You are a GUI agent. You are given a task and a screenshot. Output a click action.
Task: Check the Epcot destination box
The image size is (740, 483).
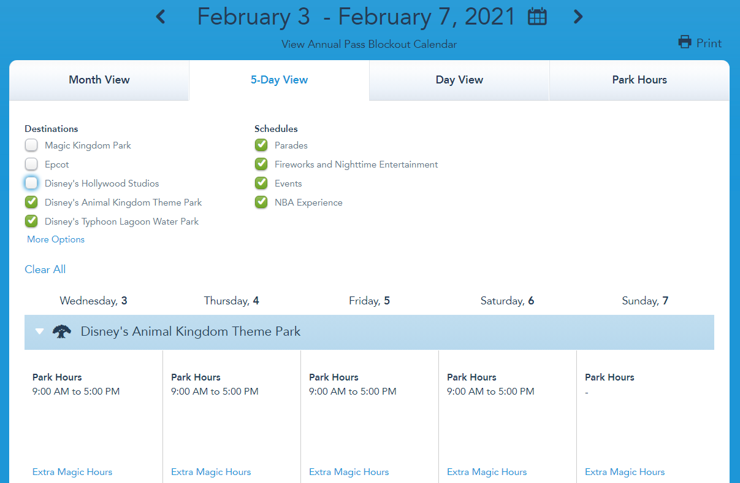(31, 164)
